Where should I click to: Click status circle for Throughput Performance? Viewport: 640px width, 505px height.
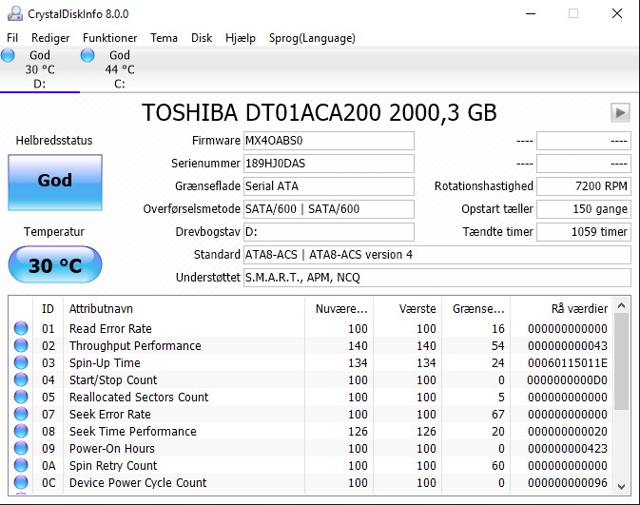coord(21,345)
